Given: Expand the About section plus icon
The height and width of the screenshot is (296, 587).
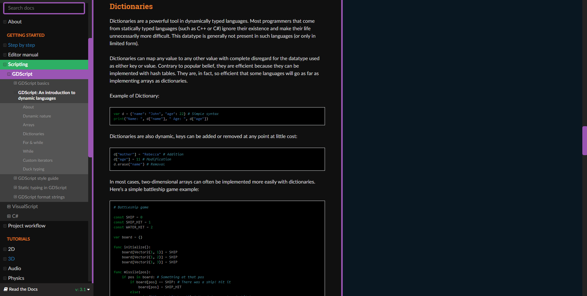Looking at the screenshot, I should pyautogui.click(x=4, y=21).
